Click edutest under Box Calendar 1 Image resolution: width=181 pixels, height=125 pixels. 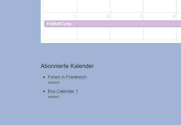click(x=54, y=97)
